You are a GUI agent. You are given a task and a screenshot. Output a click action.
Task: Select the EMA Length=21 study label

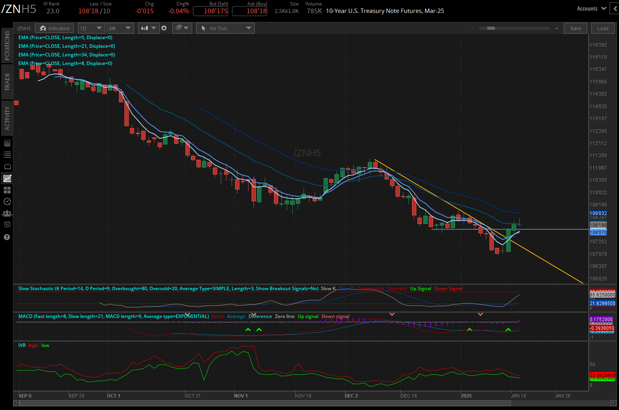(67, 46)
